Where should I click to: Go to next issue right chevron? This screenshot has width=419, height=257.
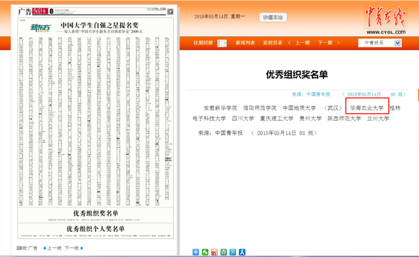coord(338,43)
